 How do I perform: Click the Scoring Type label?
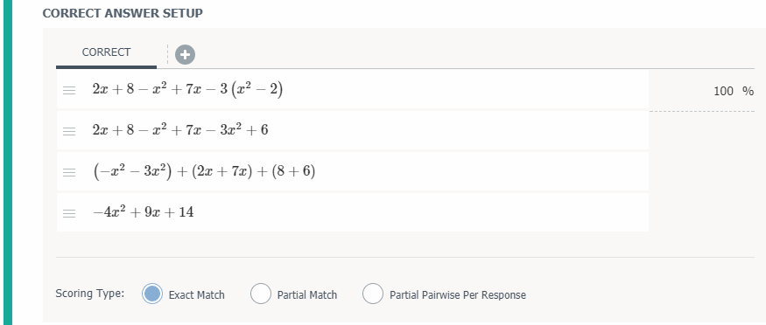pos(90,294)
